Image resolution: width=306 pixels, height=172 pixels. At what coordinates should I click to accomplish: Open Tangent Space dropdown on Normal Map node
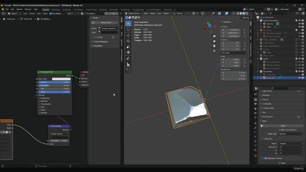tap(59, 134)
